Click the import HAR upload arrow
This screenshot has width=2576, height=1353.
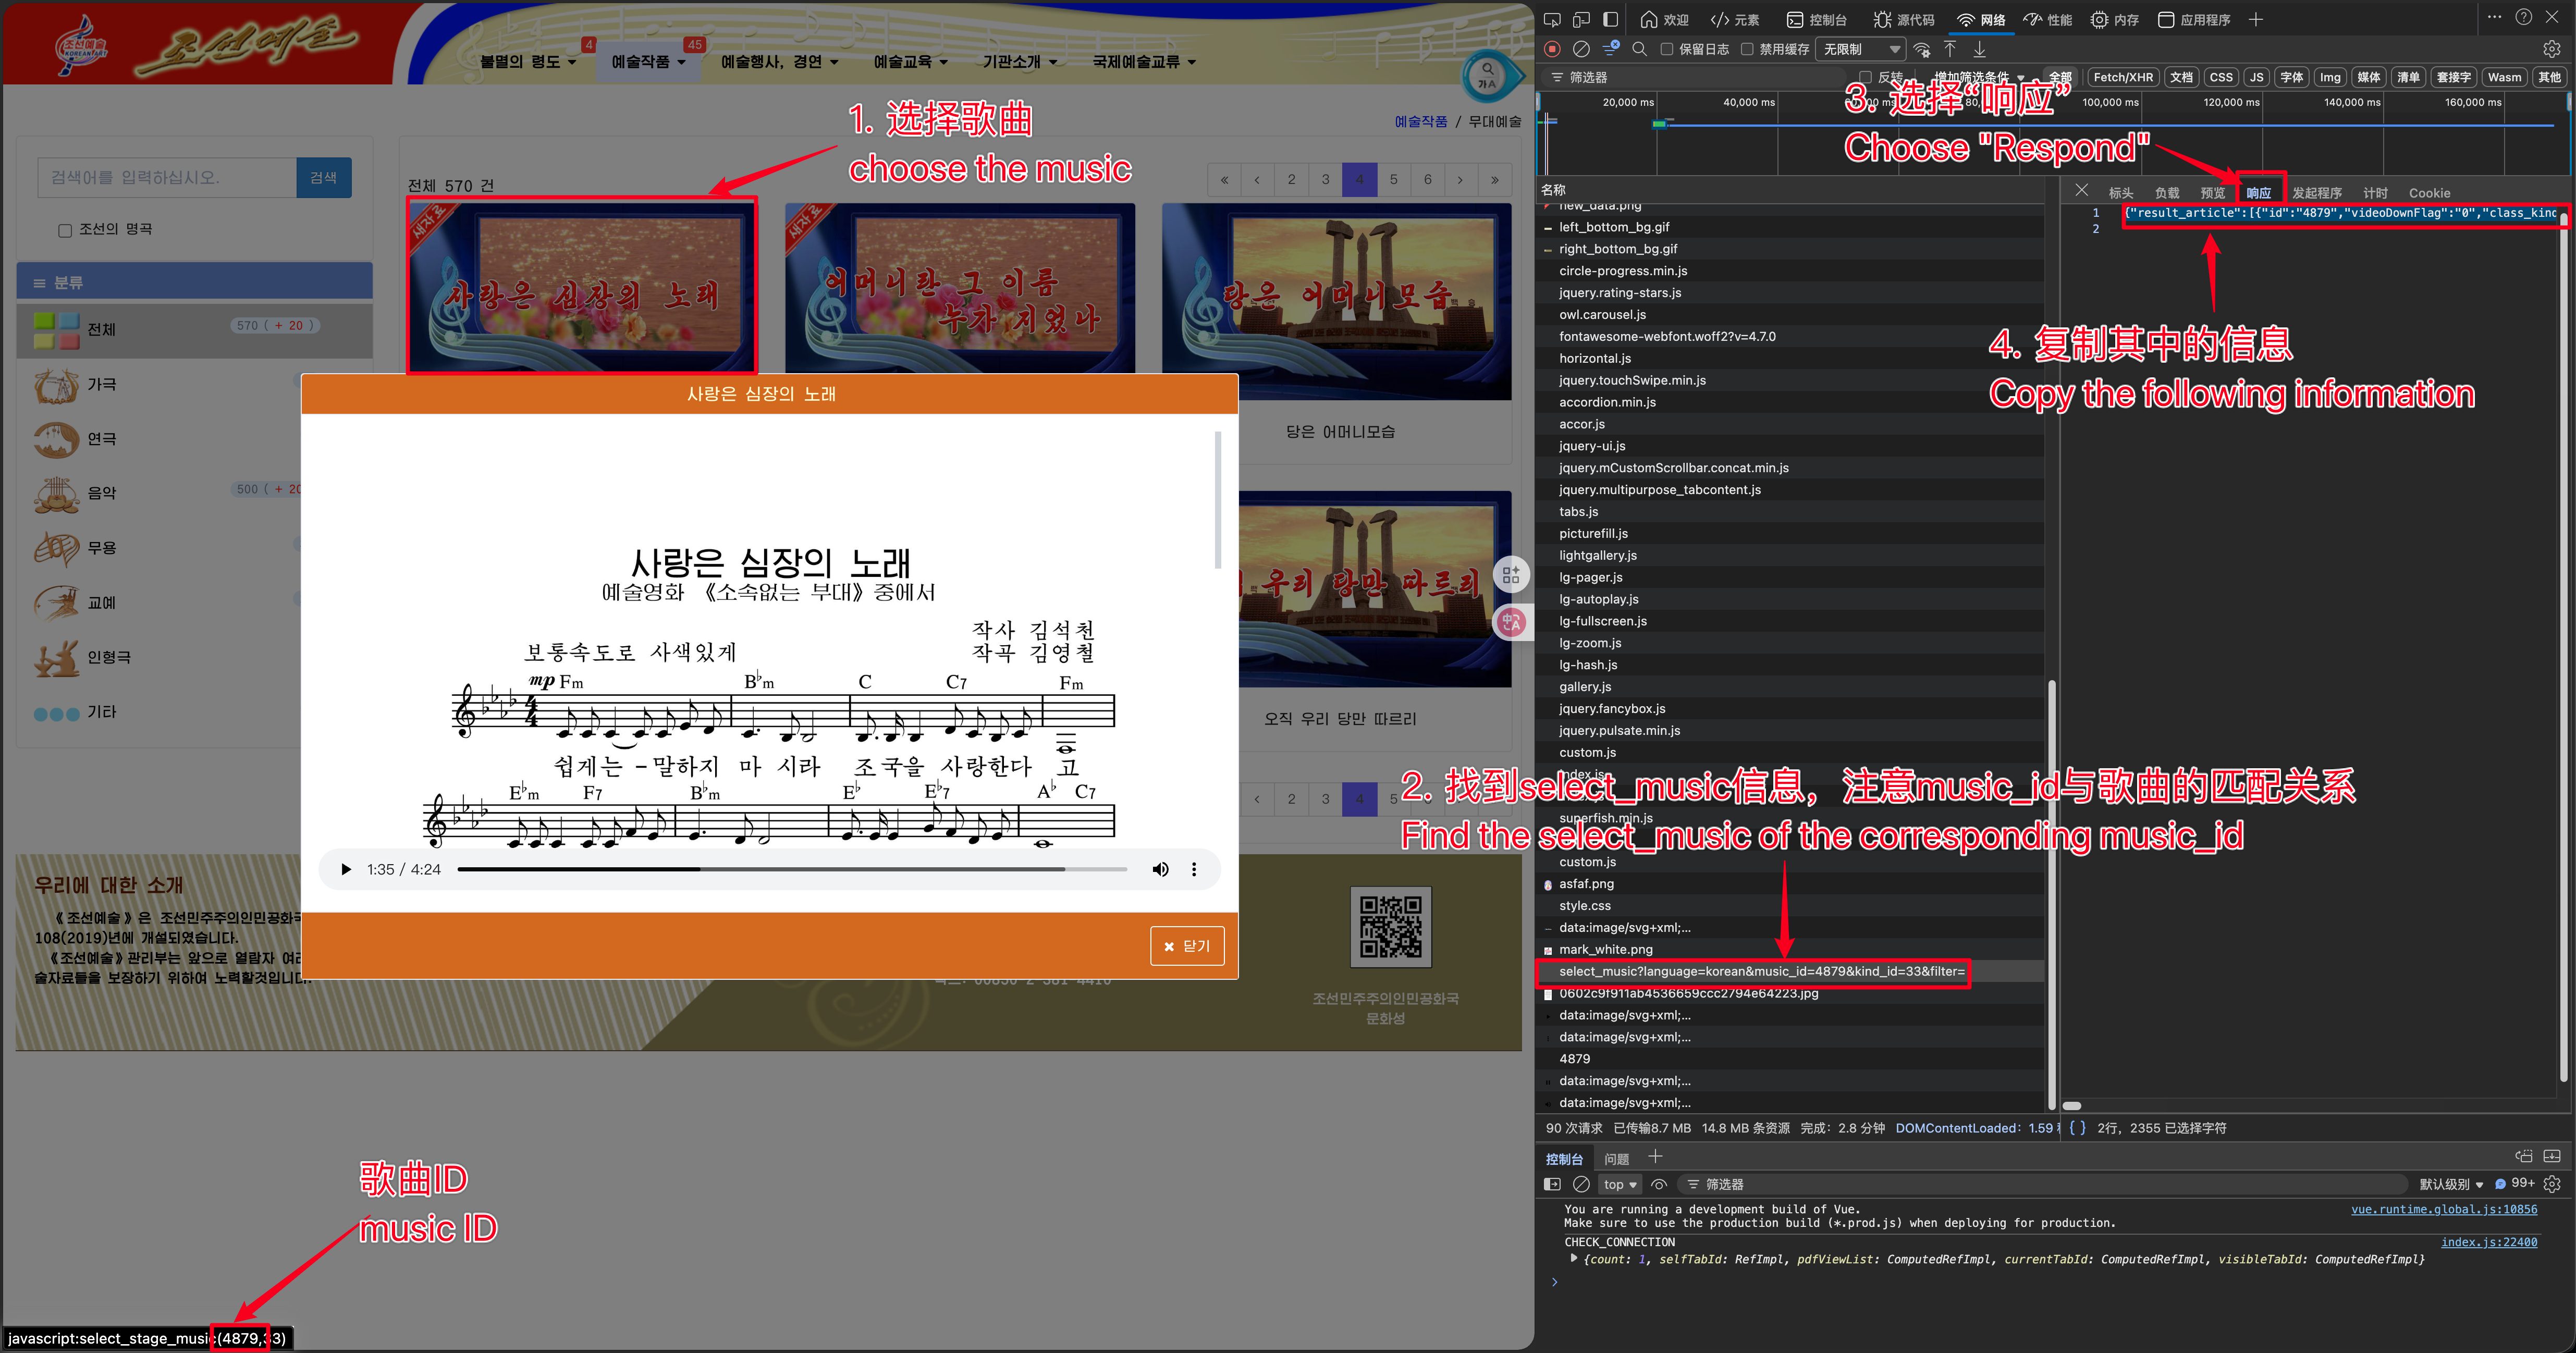(1950, 49)
